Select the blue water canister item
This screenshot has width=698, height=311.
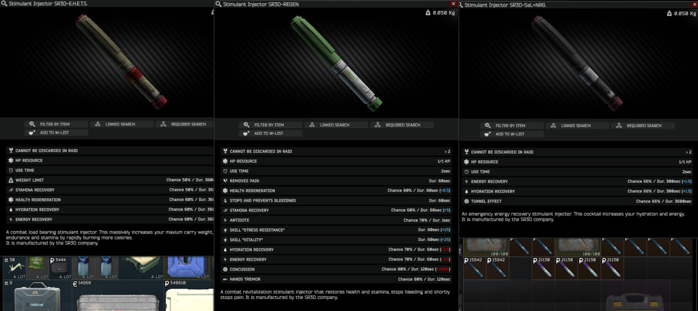(x=186, y=268)
